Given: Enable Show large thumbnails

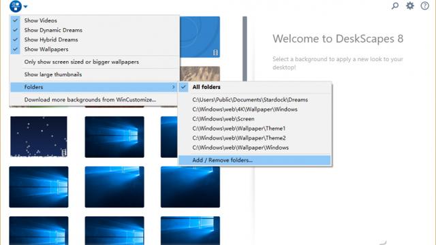Looking at the screenshot, I should [94, 74].
